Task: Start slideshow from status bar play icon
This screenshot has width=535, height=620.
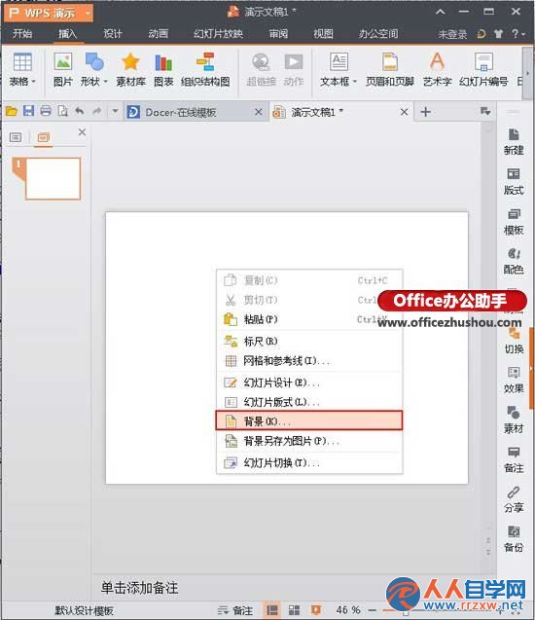Action: point(316,610)
